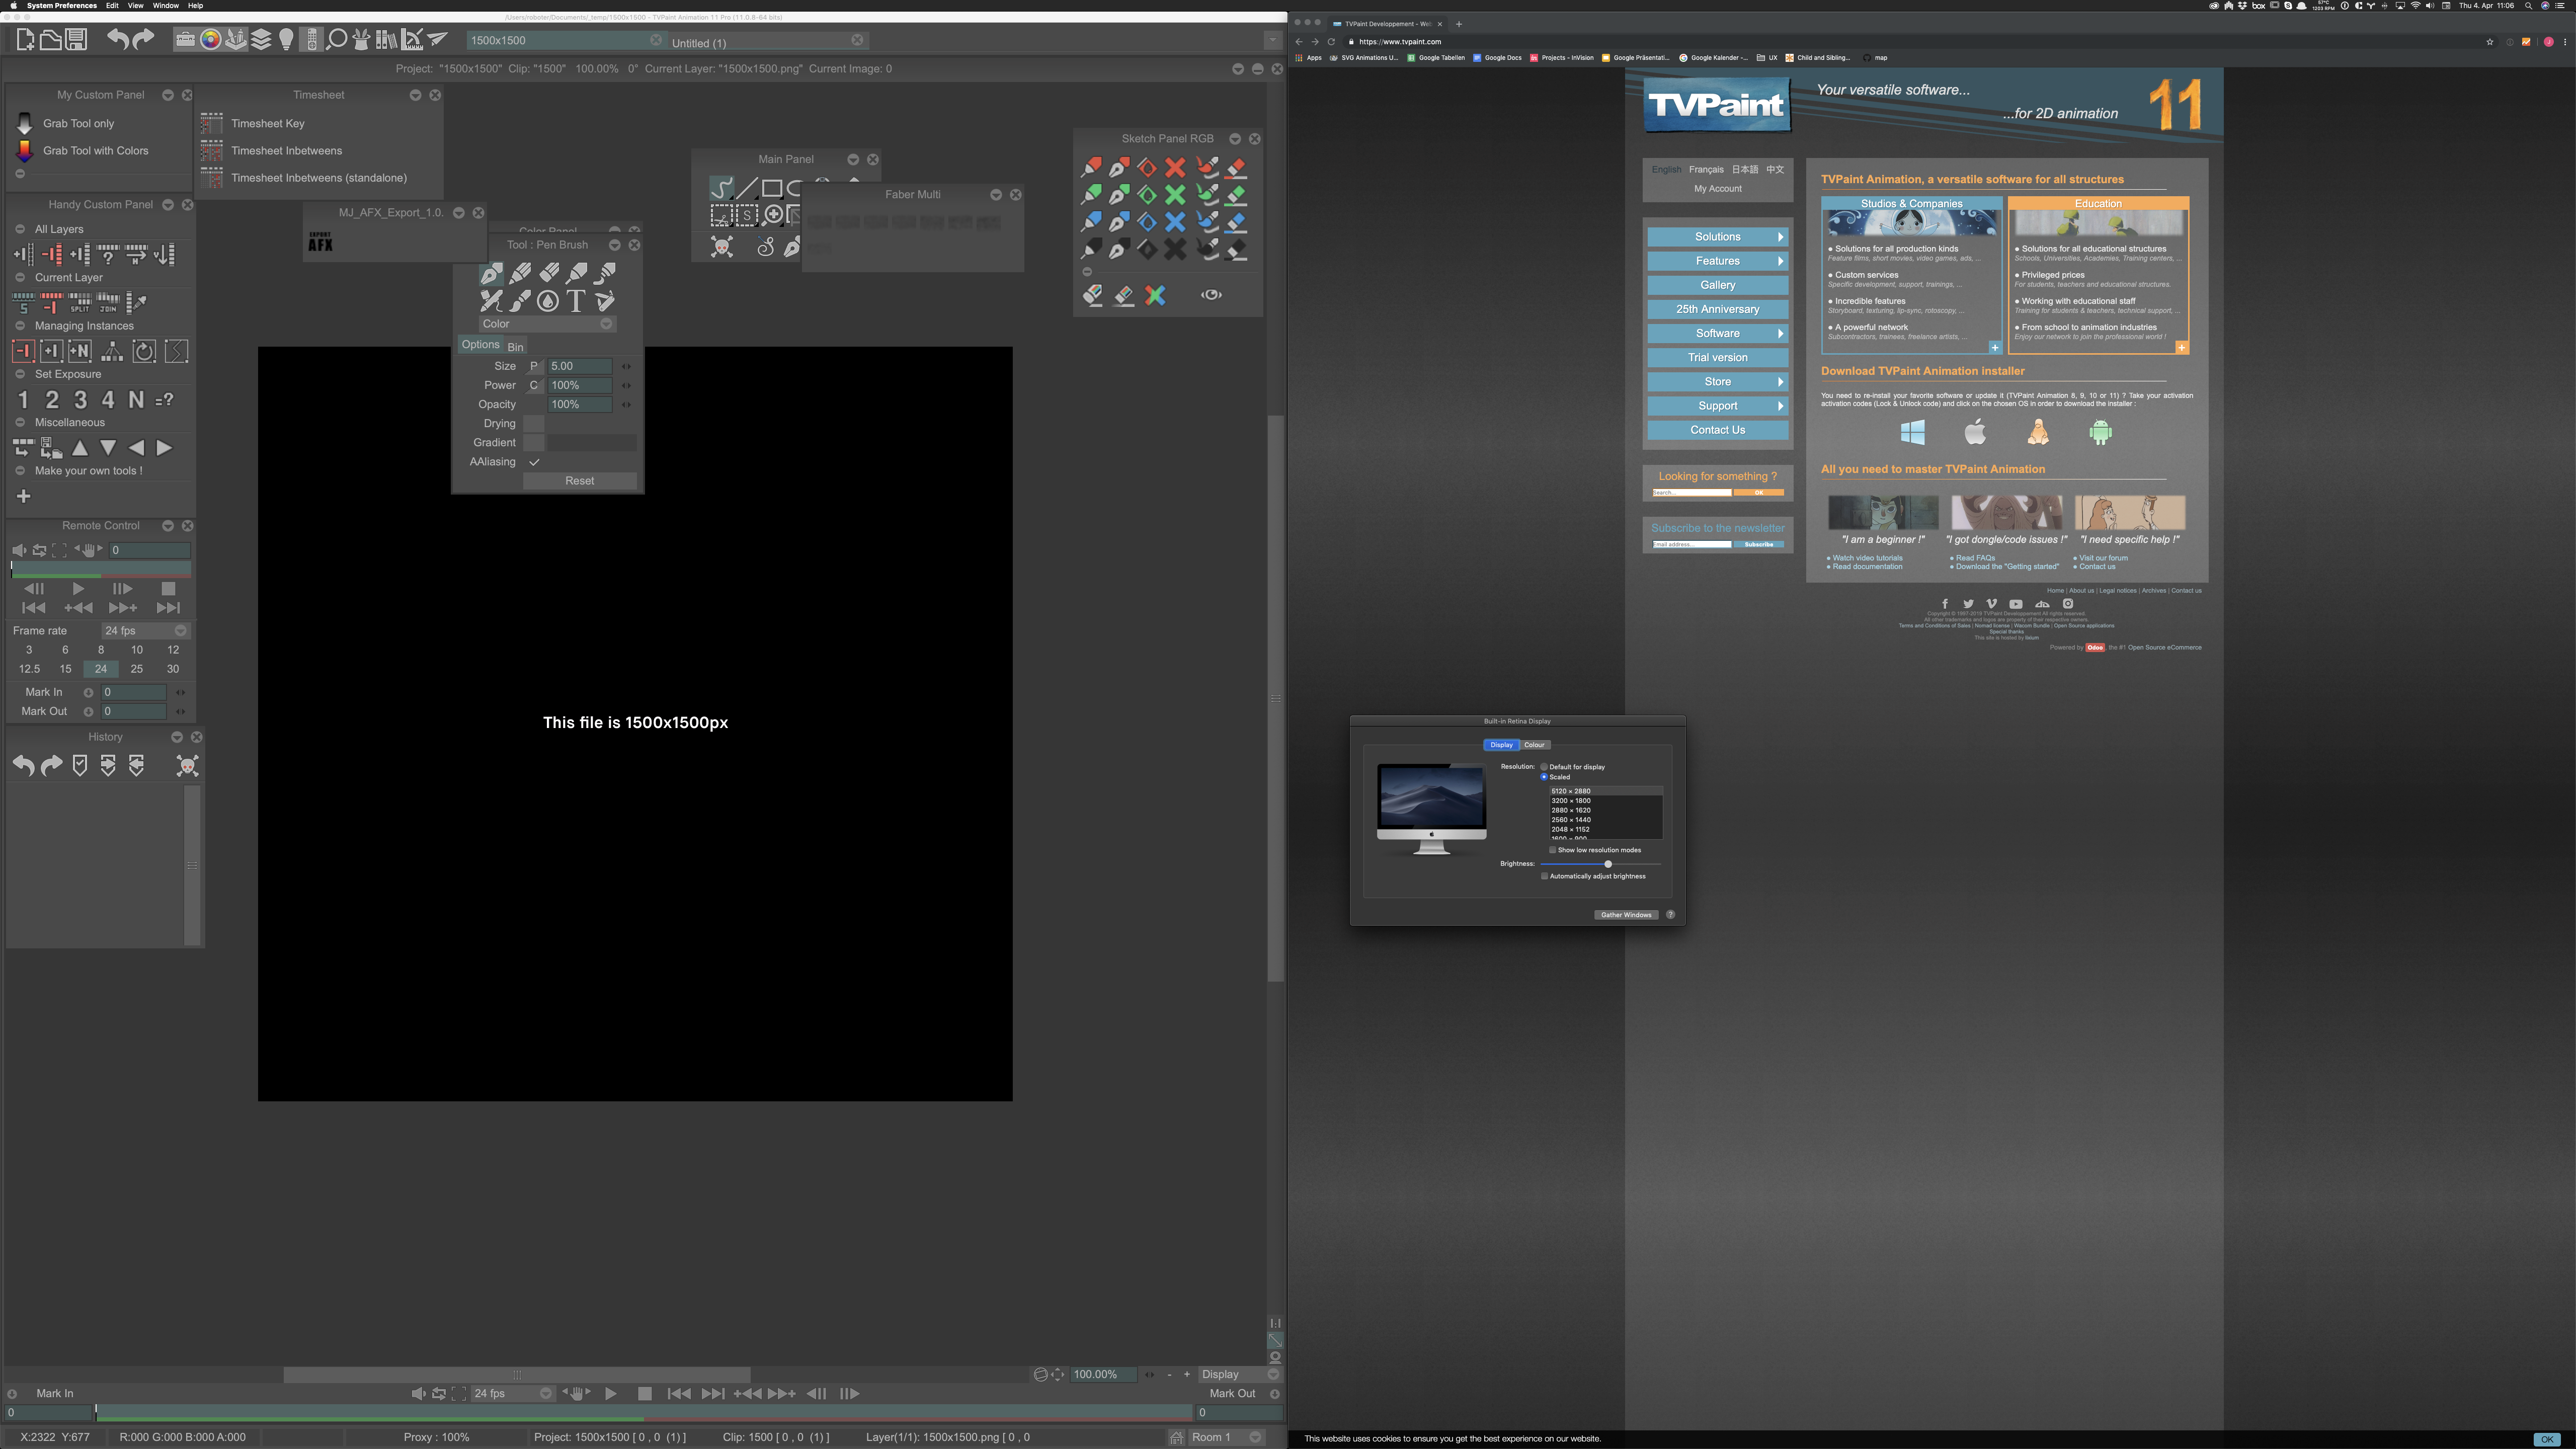The height and width of the screenshot is (1449, 2576).
Task: Toggle the Drying checkbox
Action: click(x=534, y=424)
